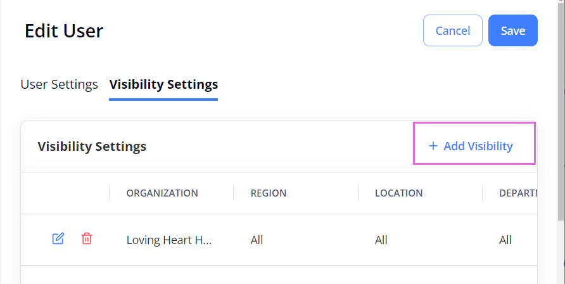
Task: Sort by the ORGANIZATION column header
Action: pos(162,193)
